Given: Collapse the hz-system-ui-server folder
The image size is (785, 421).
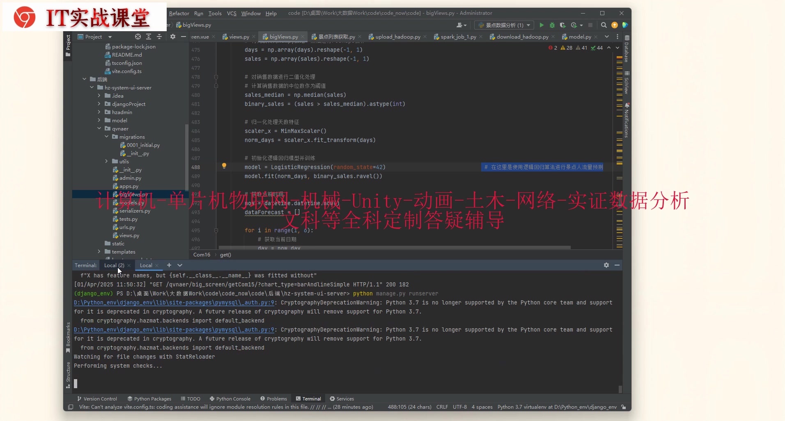Looking at the screenshot, I should point(92,87).
